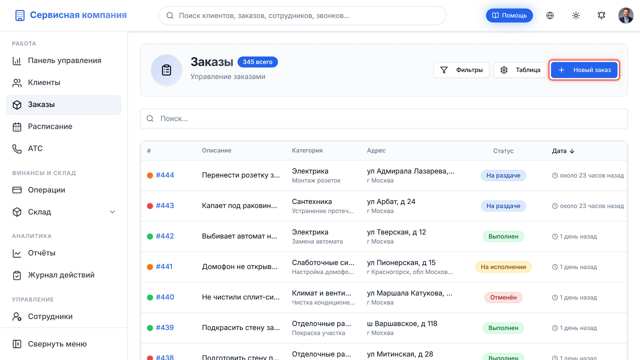Click the clipboard check icon beside Журнал действий

coord(17,275)
